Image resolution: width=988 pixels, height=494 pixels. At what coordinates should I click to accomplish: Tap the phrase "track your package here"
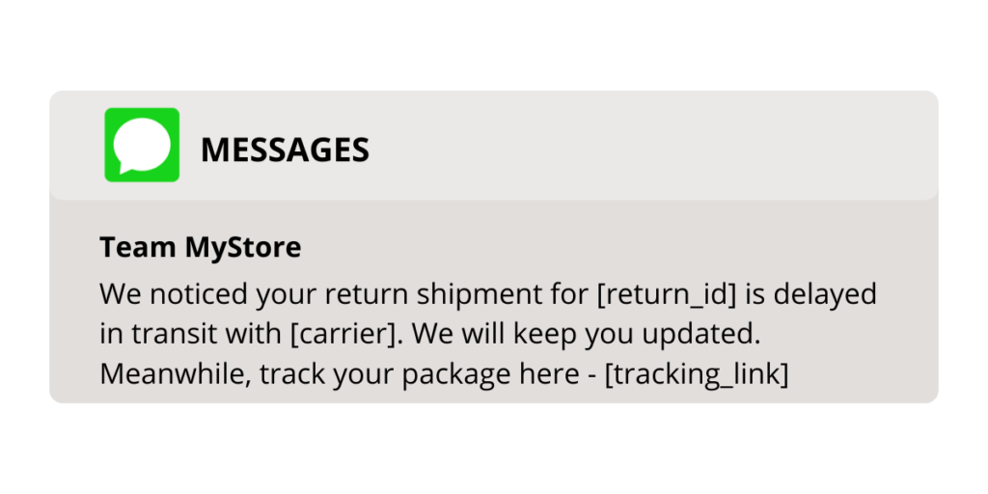pos(419,375)
